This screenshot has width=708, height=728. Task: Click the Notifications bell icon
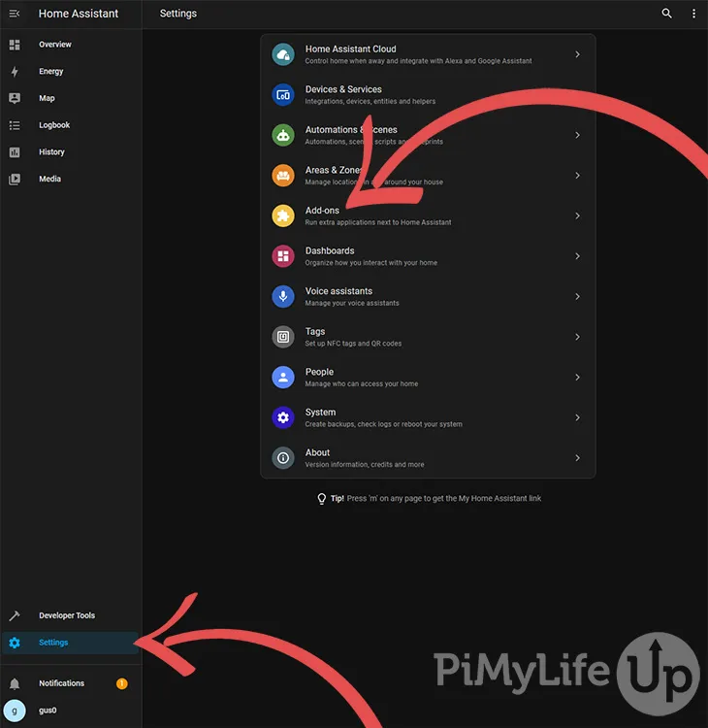tap(15, 683)
